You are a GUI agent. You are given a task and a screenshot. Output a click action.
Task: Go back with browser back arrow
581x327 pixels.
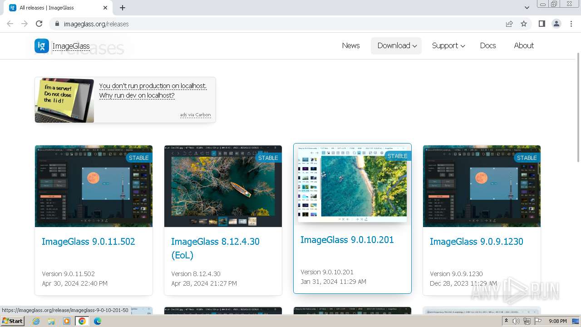[10, 24]
